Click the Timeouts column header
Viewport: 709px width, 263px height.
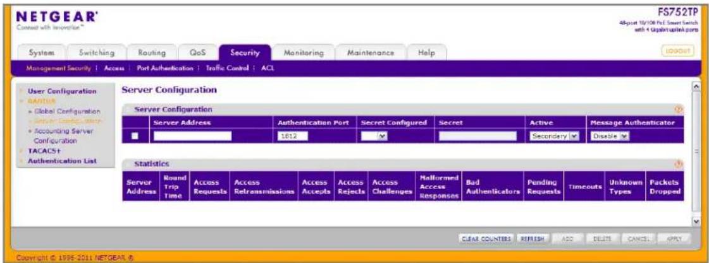[x=584, y=186]
